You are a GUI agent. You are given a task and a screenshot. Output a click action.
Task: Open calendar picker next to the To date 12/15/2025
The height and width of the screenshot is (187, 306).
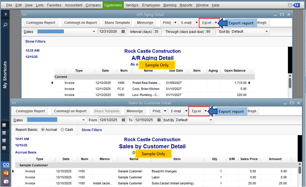click(158, 120)
